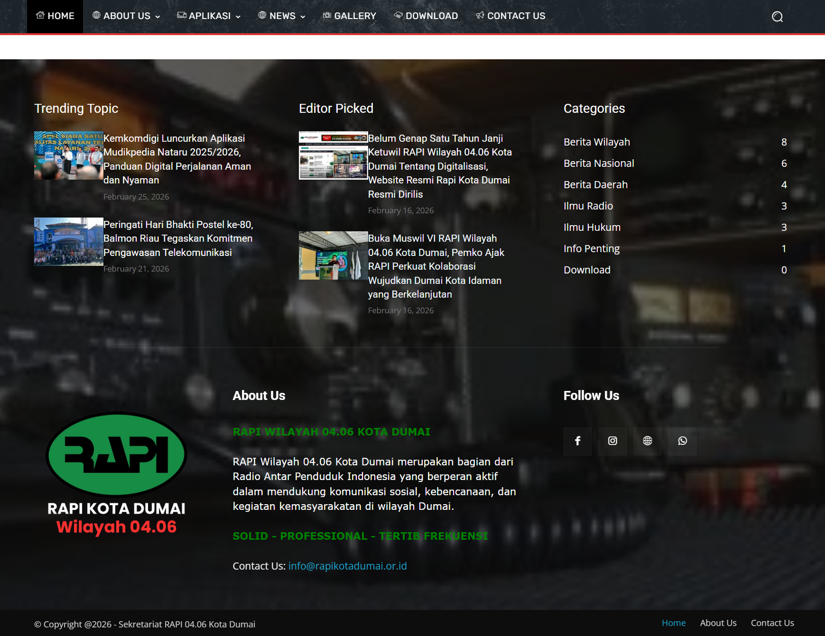825x636 pixels.
Task: Go to Contact Us in navigation bar
Action: click(x=510, y=16)
